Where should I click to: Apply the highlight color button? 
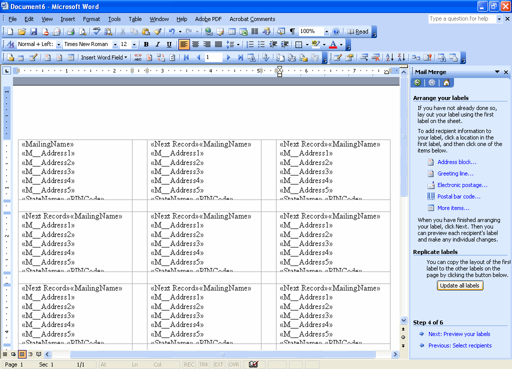pyautogui.click(x=316, y=44)
